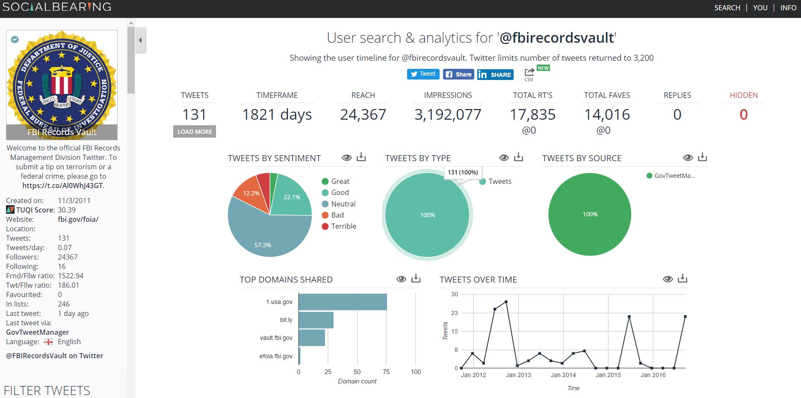Viewport: 801px width, 398px height.
Task: Click the 100% Tweets by Source pie
Action: [590, 214]
